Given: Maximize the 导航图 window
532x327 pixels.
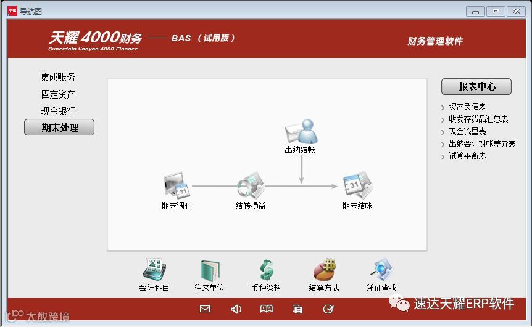Looking at the screenshot, I should coord(496,12).
